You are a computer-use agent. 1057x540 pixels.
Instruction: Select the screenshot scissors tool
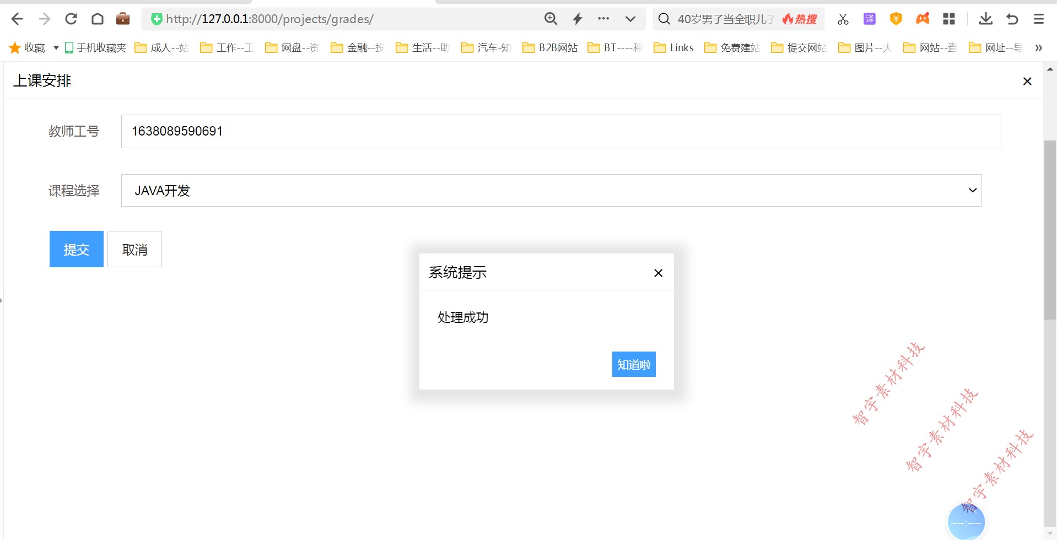[x=843, y=18]
